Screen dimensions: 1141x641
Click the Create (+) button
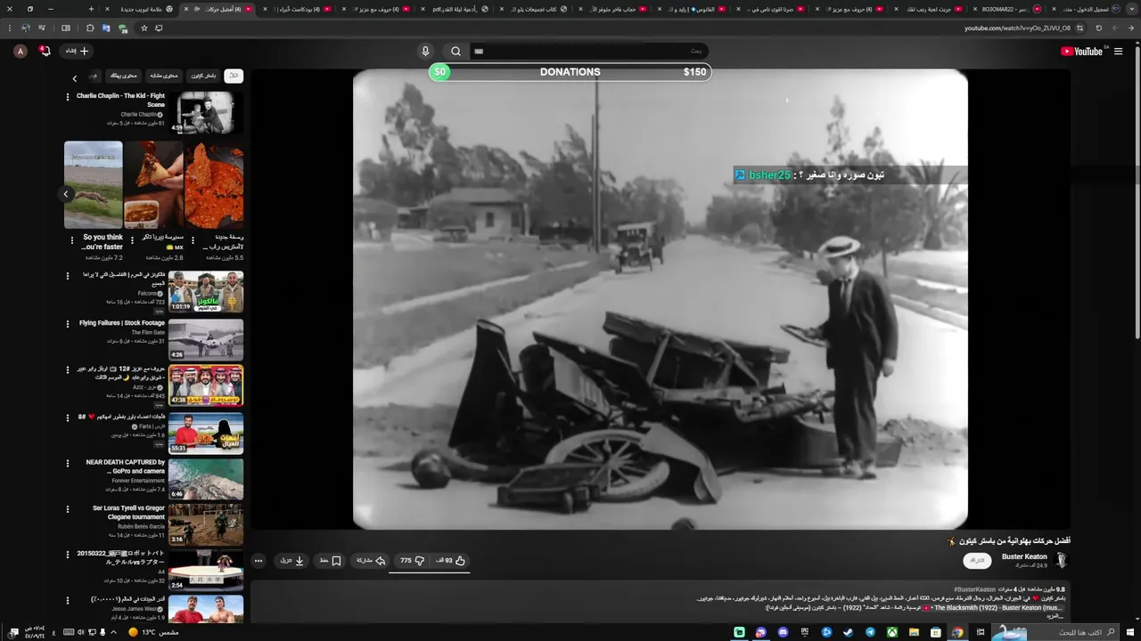(78, 52)
